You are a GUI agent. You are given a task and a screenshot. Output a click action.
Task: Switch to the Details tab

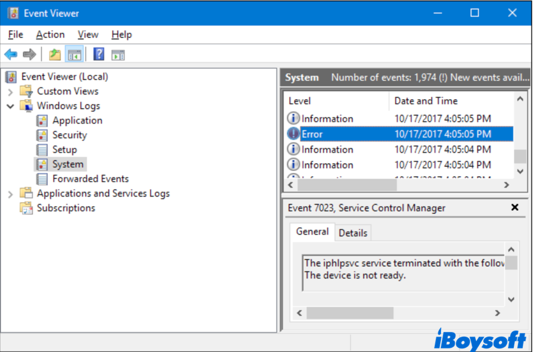[353, 233]
